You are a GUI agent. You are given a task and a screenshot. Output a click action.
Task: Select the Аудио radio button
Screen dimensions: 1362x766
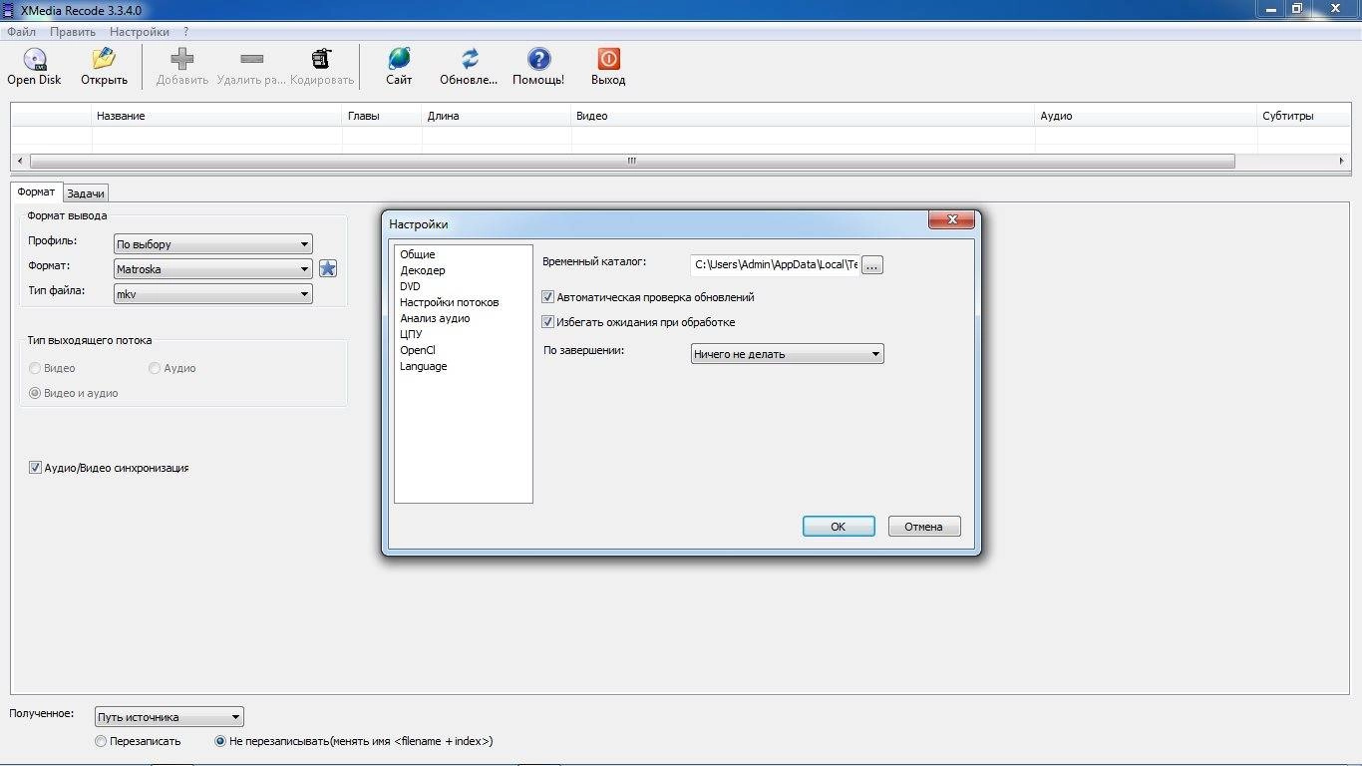click(x=155, y=368)
